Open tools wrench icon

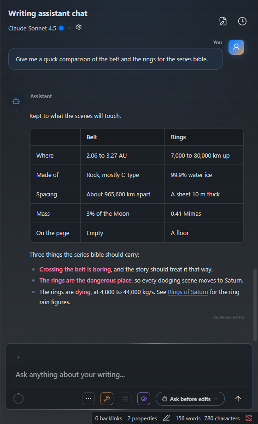pos(107,399)
